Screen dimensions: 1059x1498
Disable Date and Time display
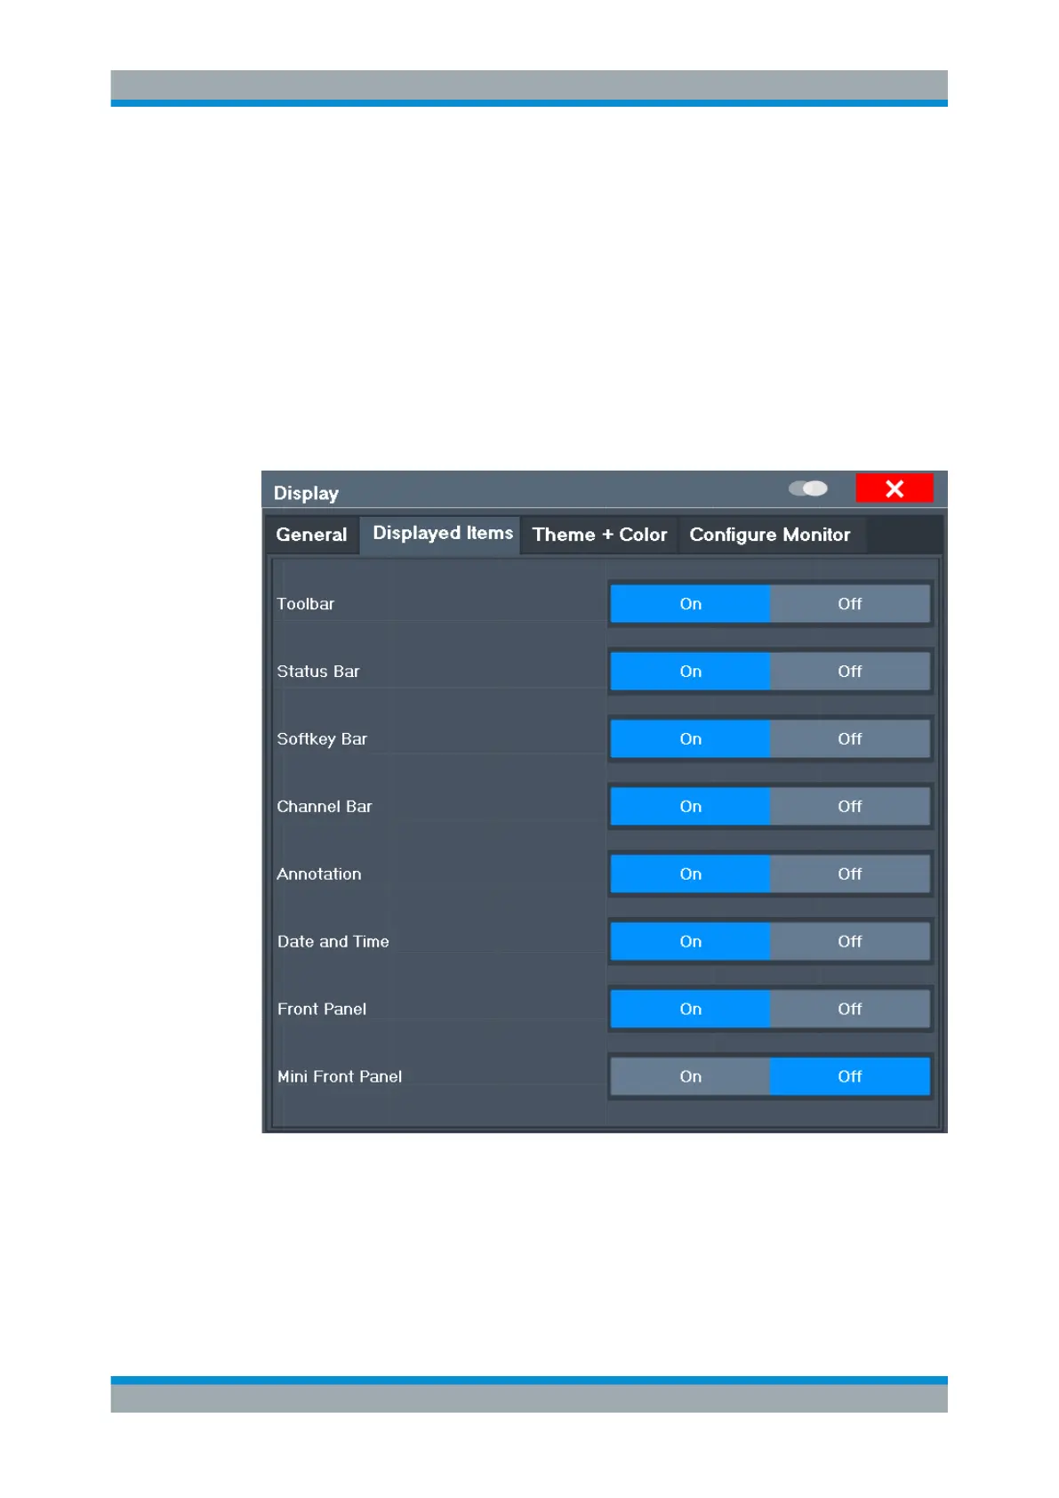(850, 942)
